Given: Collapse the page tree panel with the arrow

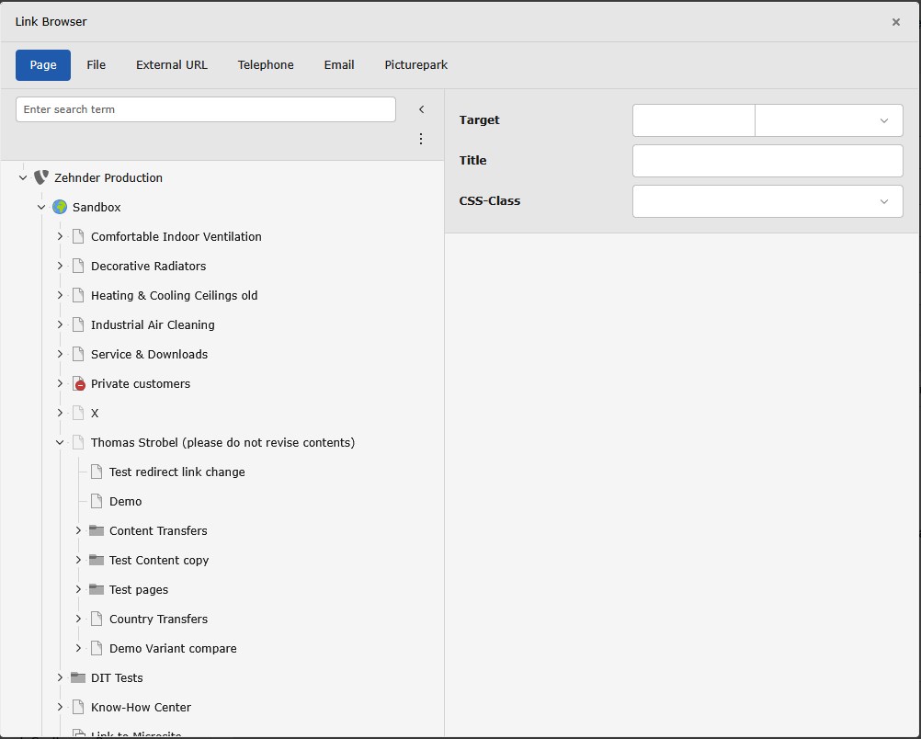Looking at the screenshot, I should (421, 109).
